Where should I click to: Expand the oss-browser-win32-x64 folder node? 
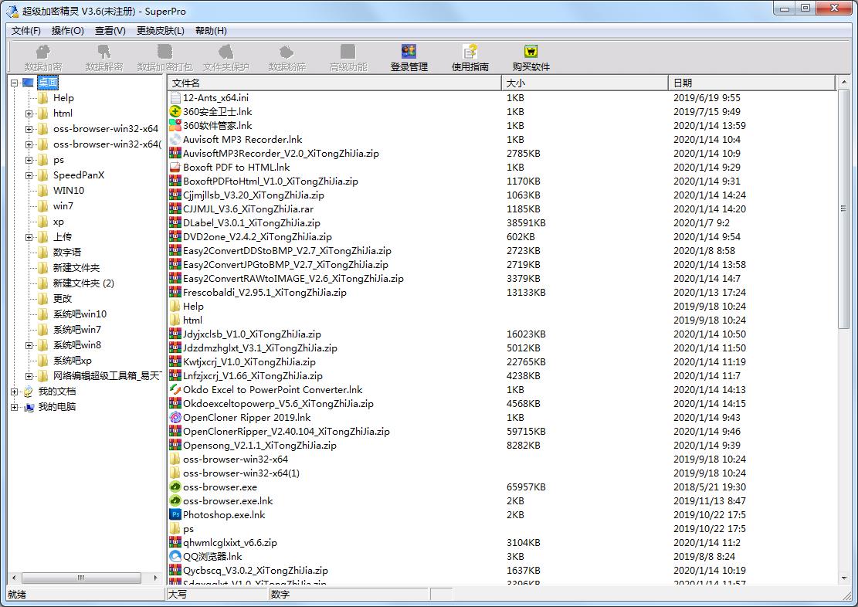pyautogui.click(x=29, y=129)
